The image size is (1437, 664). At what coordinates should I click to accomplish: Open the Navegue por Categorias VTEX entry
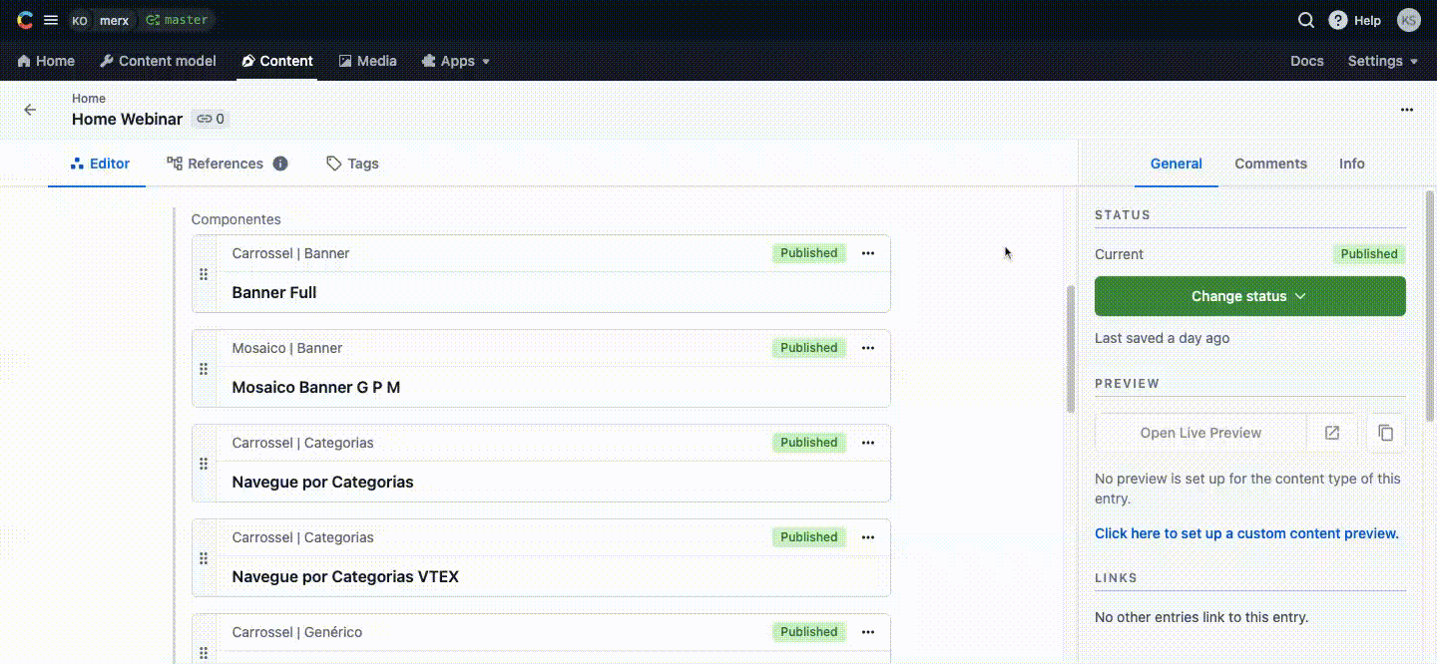[345, 576]
